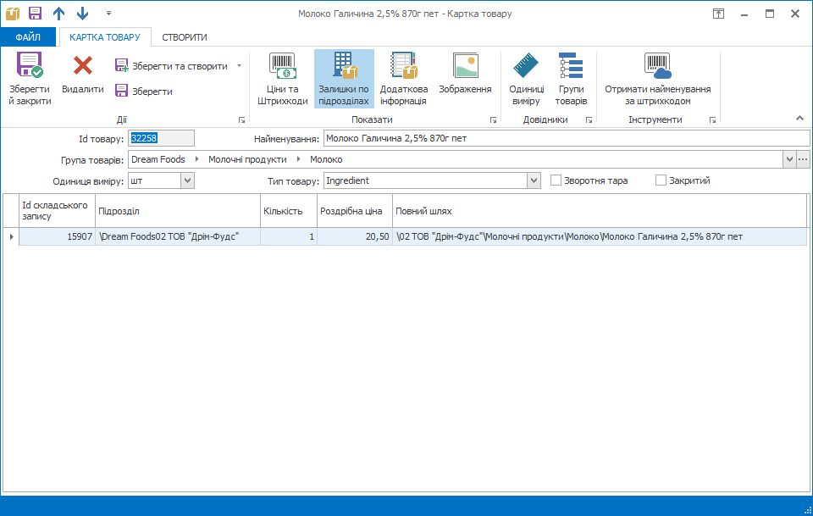Viewport: 813px width, 516px height.
Task: Click Зберегти й закрити icon
Action: pyautogui.click(x=30, y=67)
